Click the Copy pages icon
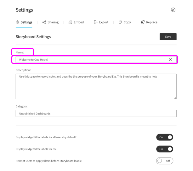The width and height of the screenshot is (193, 171). (x=120, y=22)
